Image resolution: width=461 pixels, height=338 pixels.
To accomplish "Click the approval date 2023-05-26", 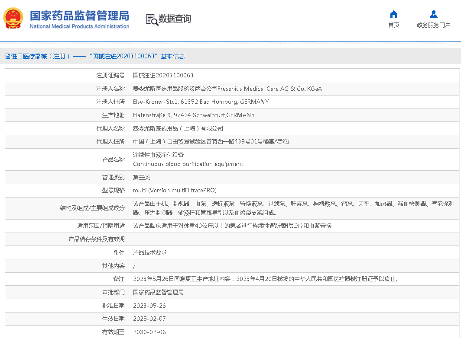I will 149,306.
